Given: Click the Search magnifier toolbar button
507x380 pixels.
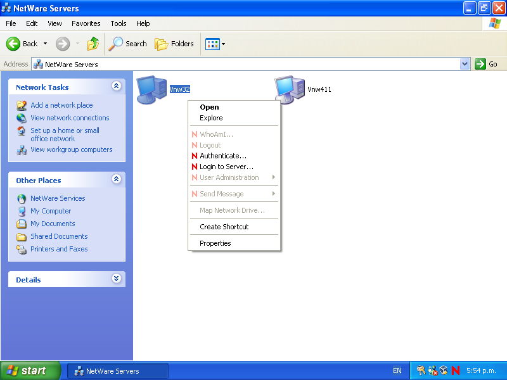Looking at the screenshot, I should pyautogui.click(x=128, y=44).
